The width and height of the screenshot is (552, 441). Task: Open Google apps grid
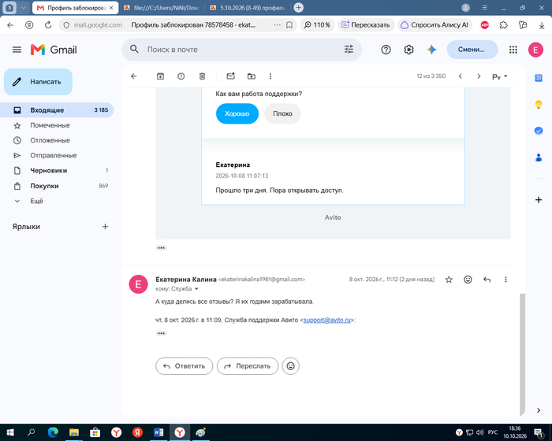coord(513,50)
